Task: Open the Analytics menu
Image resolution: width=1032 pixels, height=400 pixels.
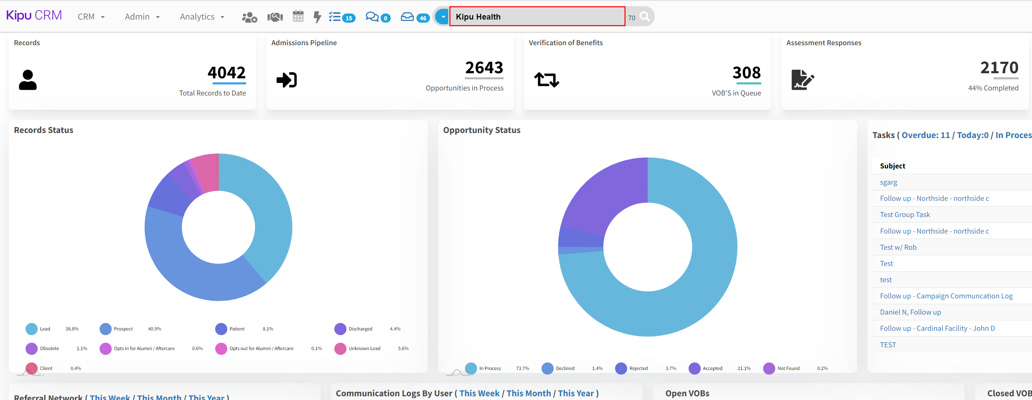Action: point(202,17)
